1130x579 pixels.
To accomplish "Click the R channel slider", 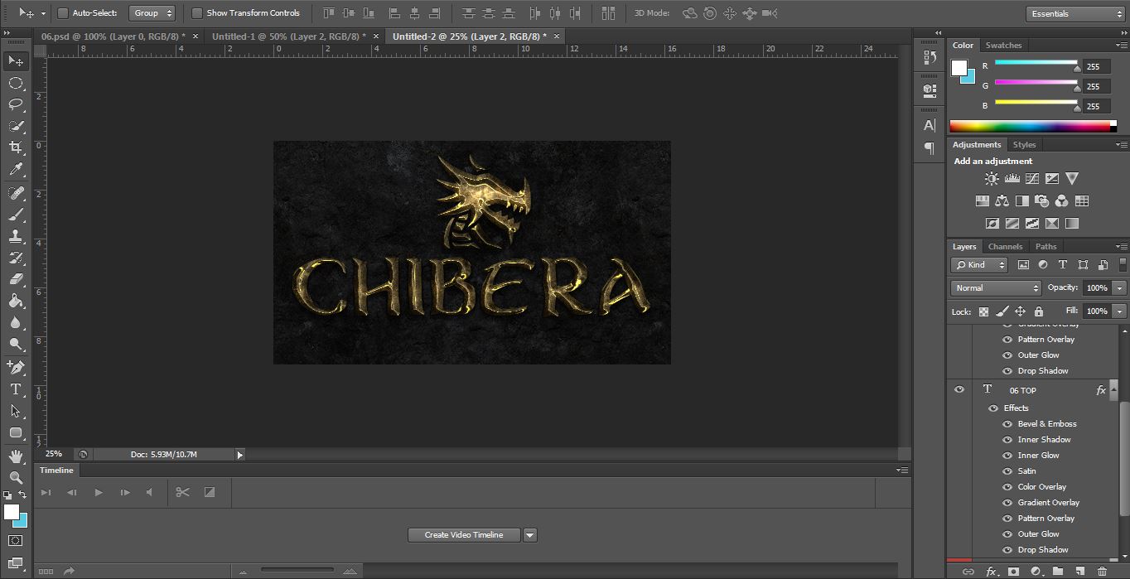I will (x=1036, y=63).
